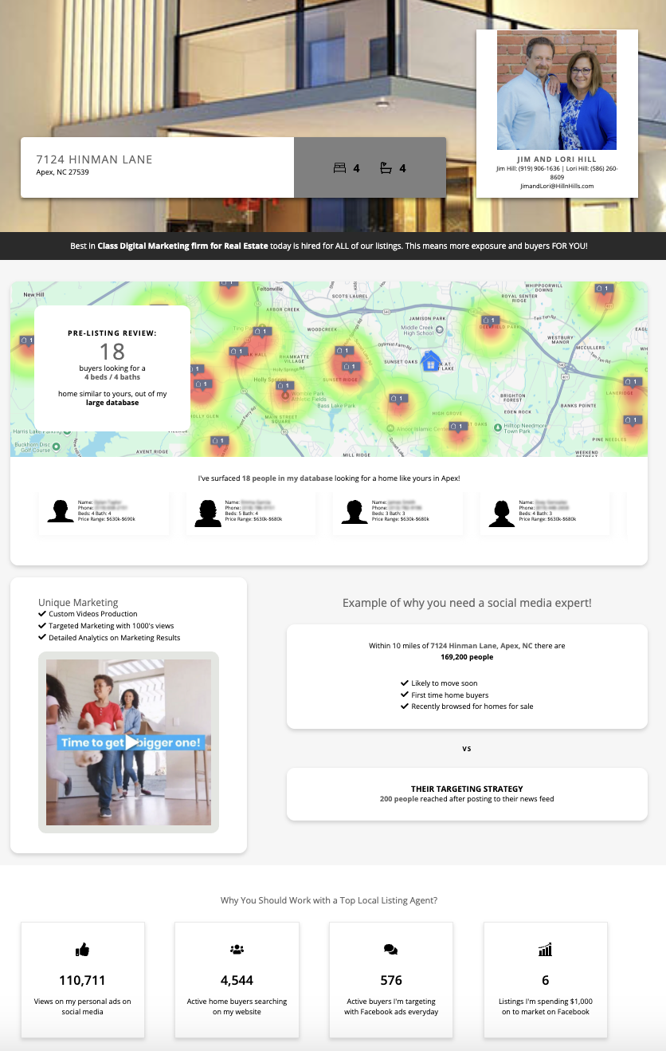Click the bed count icon
This screenshot has width=666, height=1051.
(339, 168)
